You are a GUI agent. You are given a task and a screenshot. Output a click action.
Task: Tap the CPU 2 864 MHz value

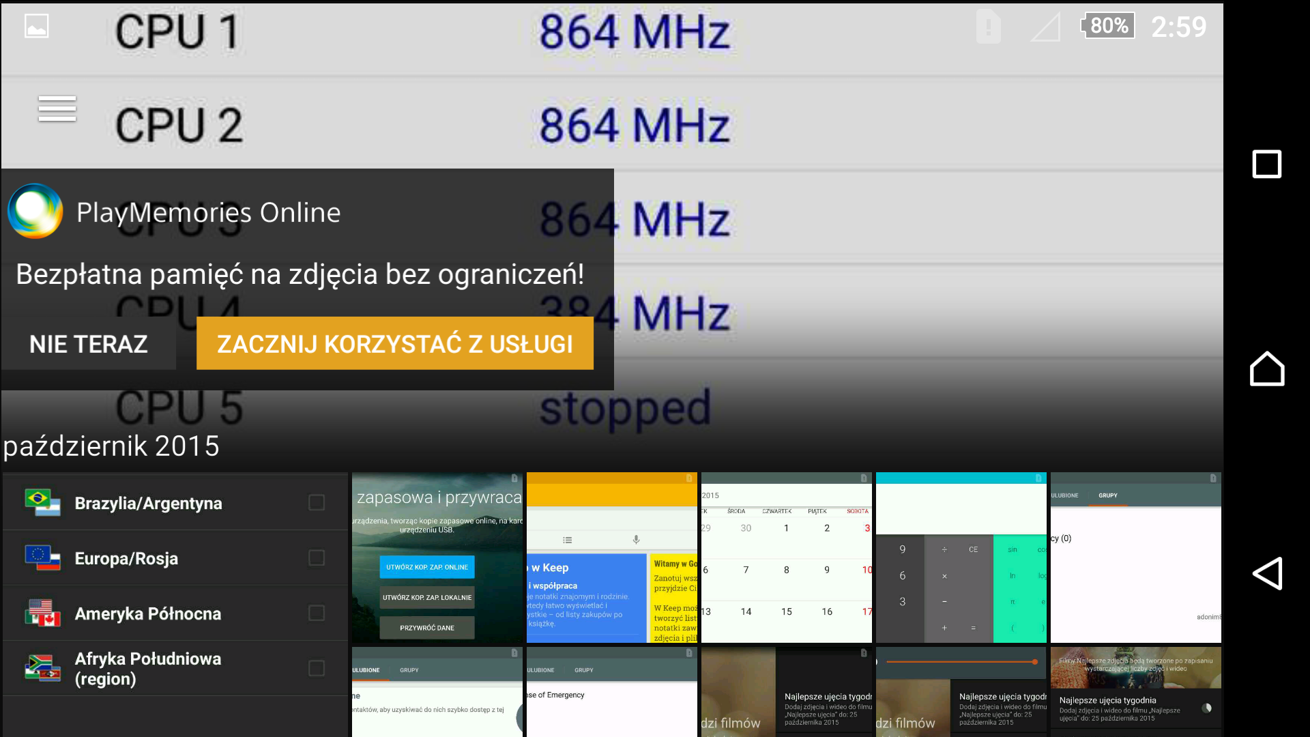(x=635, y=125)
